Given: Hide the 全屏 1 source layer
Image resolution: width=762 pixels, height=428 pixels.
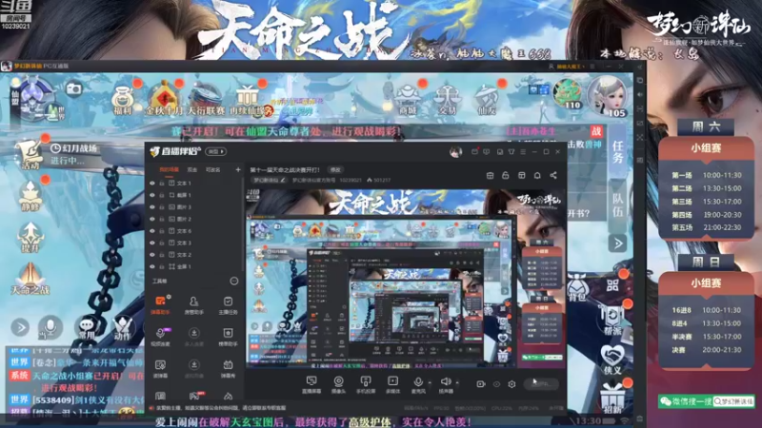Looking at the screenshot, I should click(x=152, y=266).
